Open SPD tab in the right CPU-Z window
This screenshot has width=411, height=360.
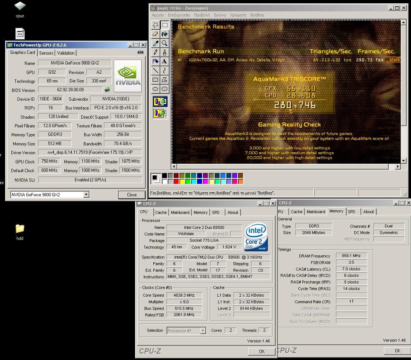coord(351,212)
